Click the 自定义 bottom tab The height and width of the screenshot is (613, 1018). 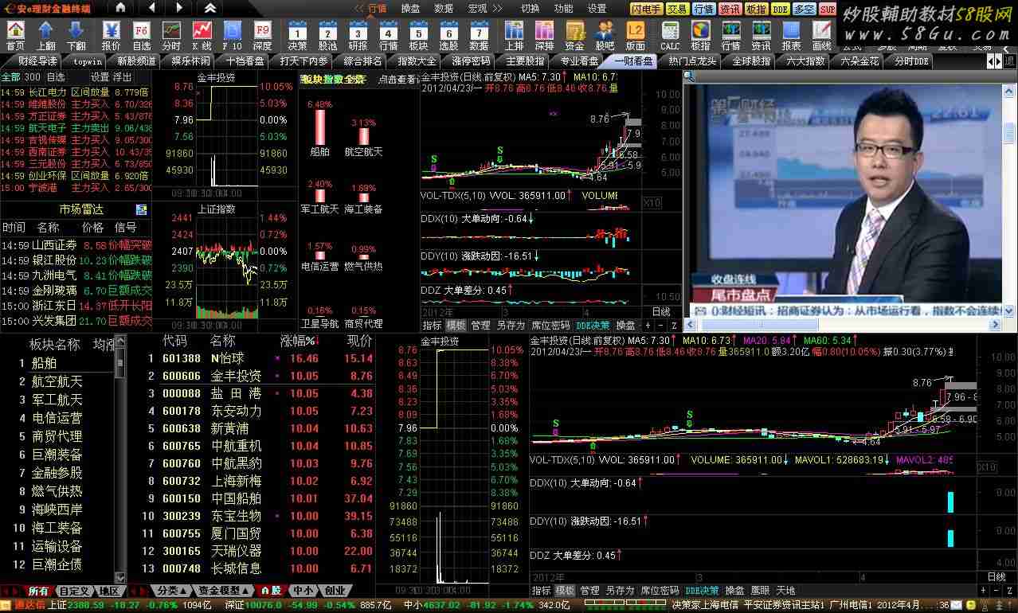pos(74,591)
